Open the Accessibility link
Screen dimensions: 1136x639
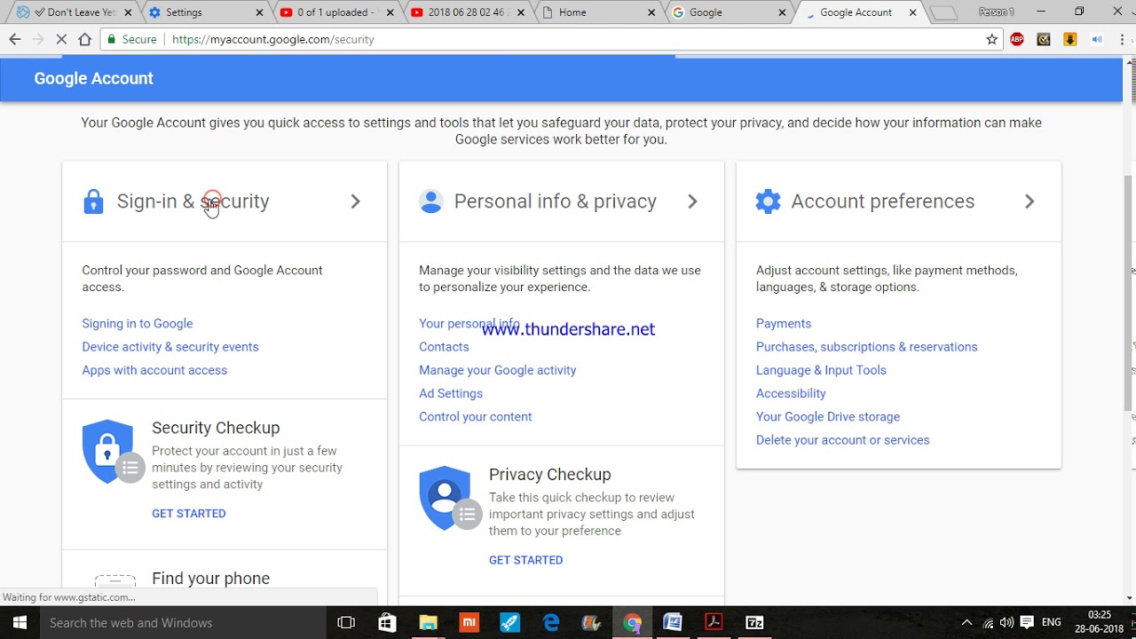791,393
